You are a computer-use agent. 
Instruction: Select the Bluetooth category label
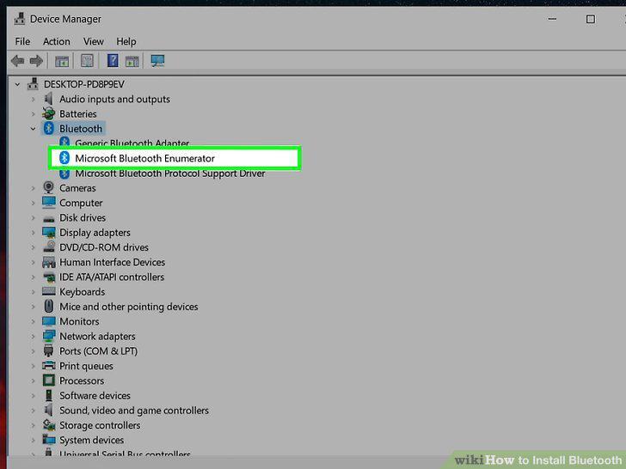[x=81, y=129]
